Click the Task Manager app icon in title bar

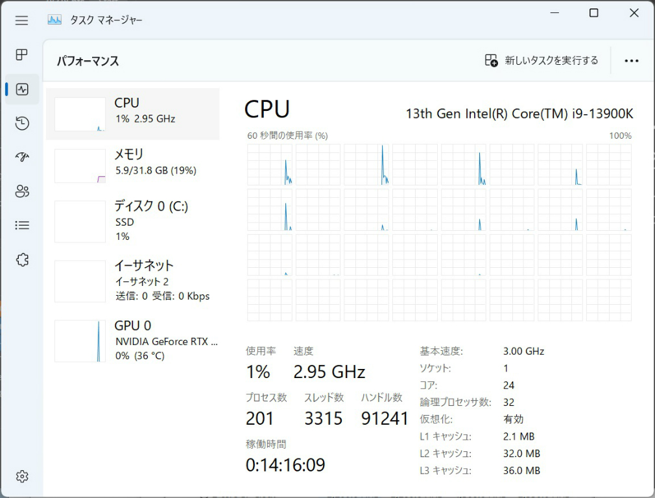coord(54,20)
